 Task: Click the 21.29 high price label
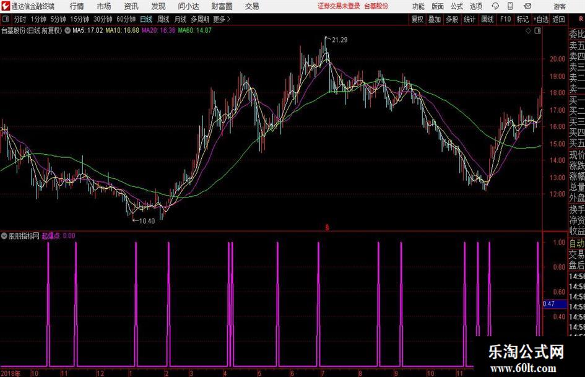(x=339, y=40)
